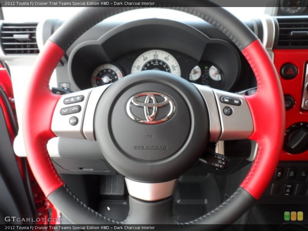Tap the volume plus button on steering wheel
308x231 pixels.
point(79,98)
